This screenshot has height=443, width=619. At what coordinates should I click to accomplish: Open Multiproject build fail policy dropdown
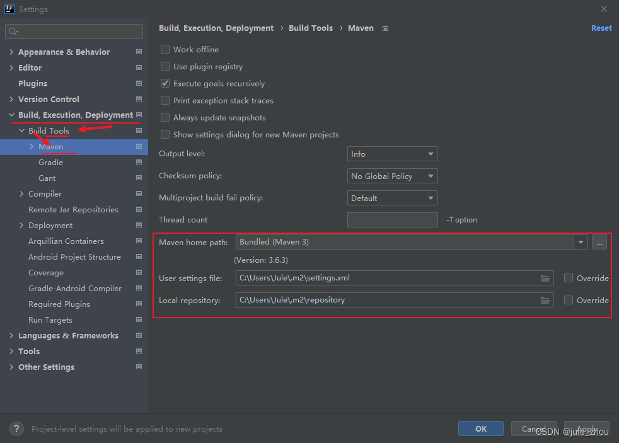393,198
